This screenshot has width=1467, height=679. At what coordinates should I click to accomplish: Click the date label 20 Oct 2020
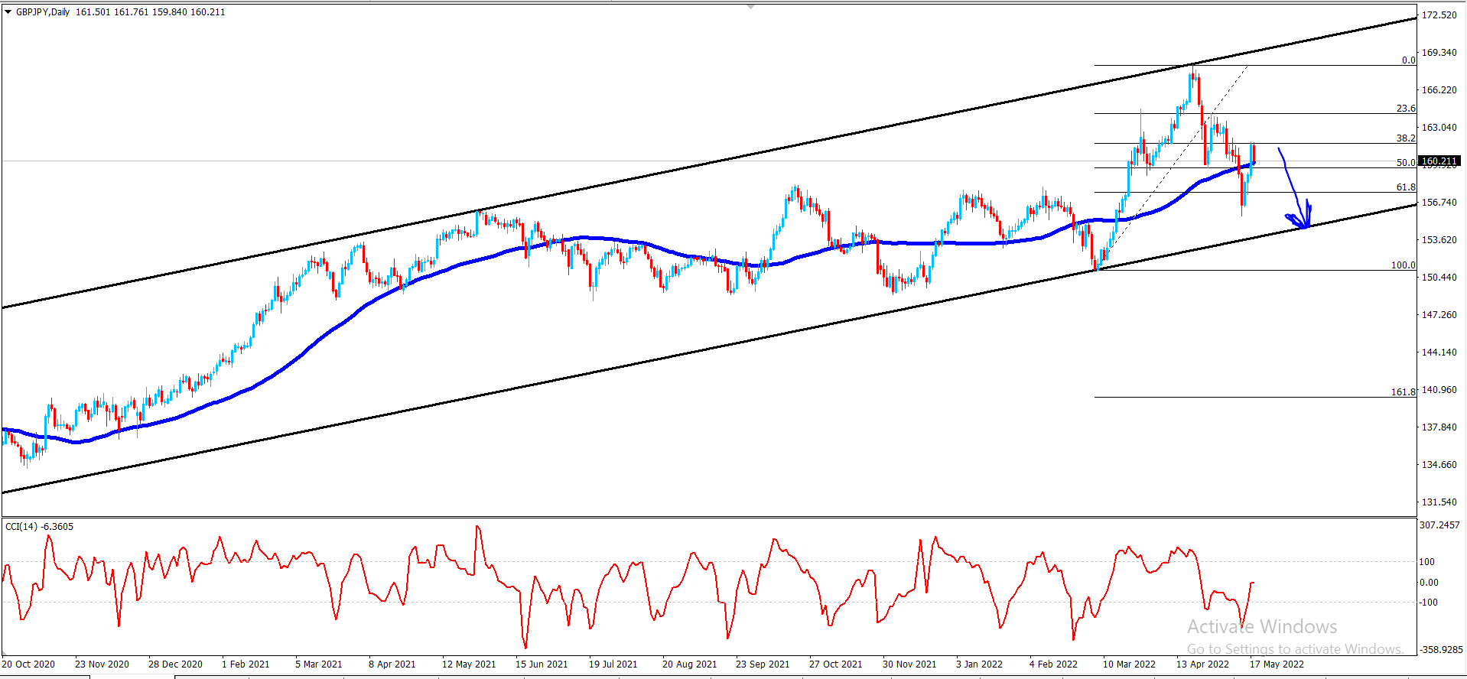click(x=28, y=664)
